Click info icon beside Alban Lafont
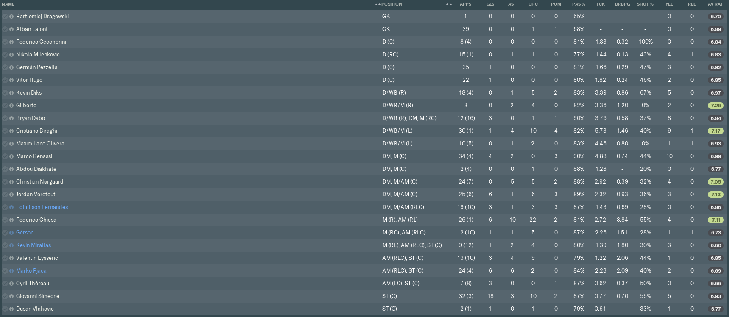Screen dimensions: 729x317 (x=11, y=29)
